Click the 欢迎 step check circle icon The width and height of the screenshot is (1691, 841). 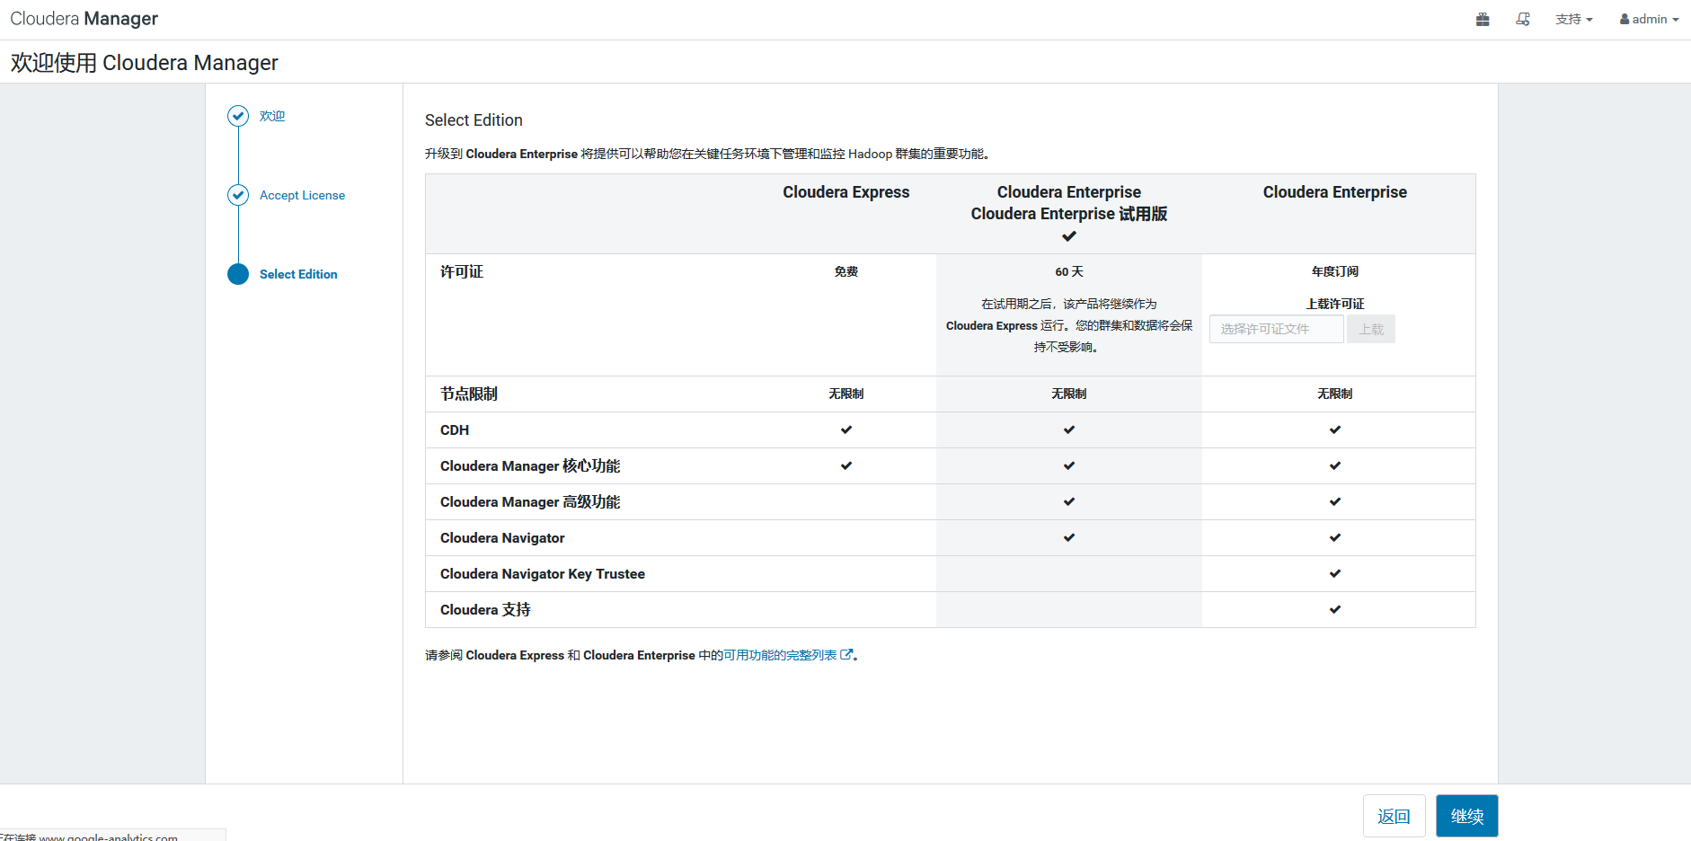tap(238, 116)
